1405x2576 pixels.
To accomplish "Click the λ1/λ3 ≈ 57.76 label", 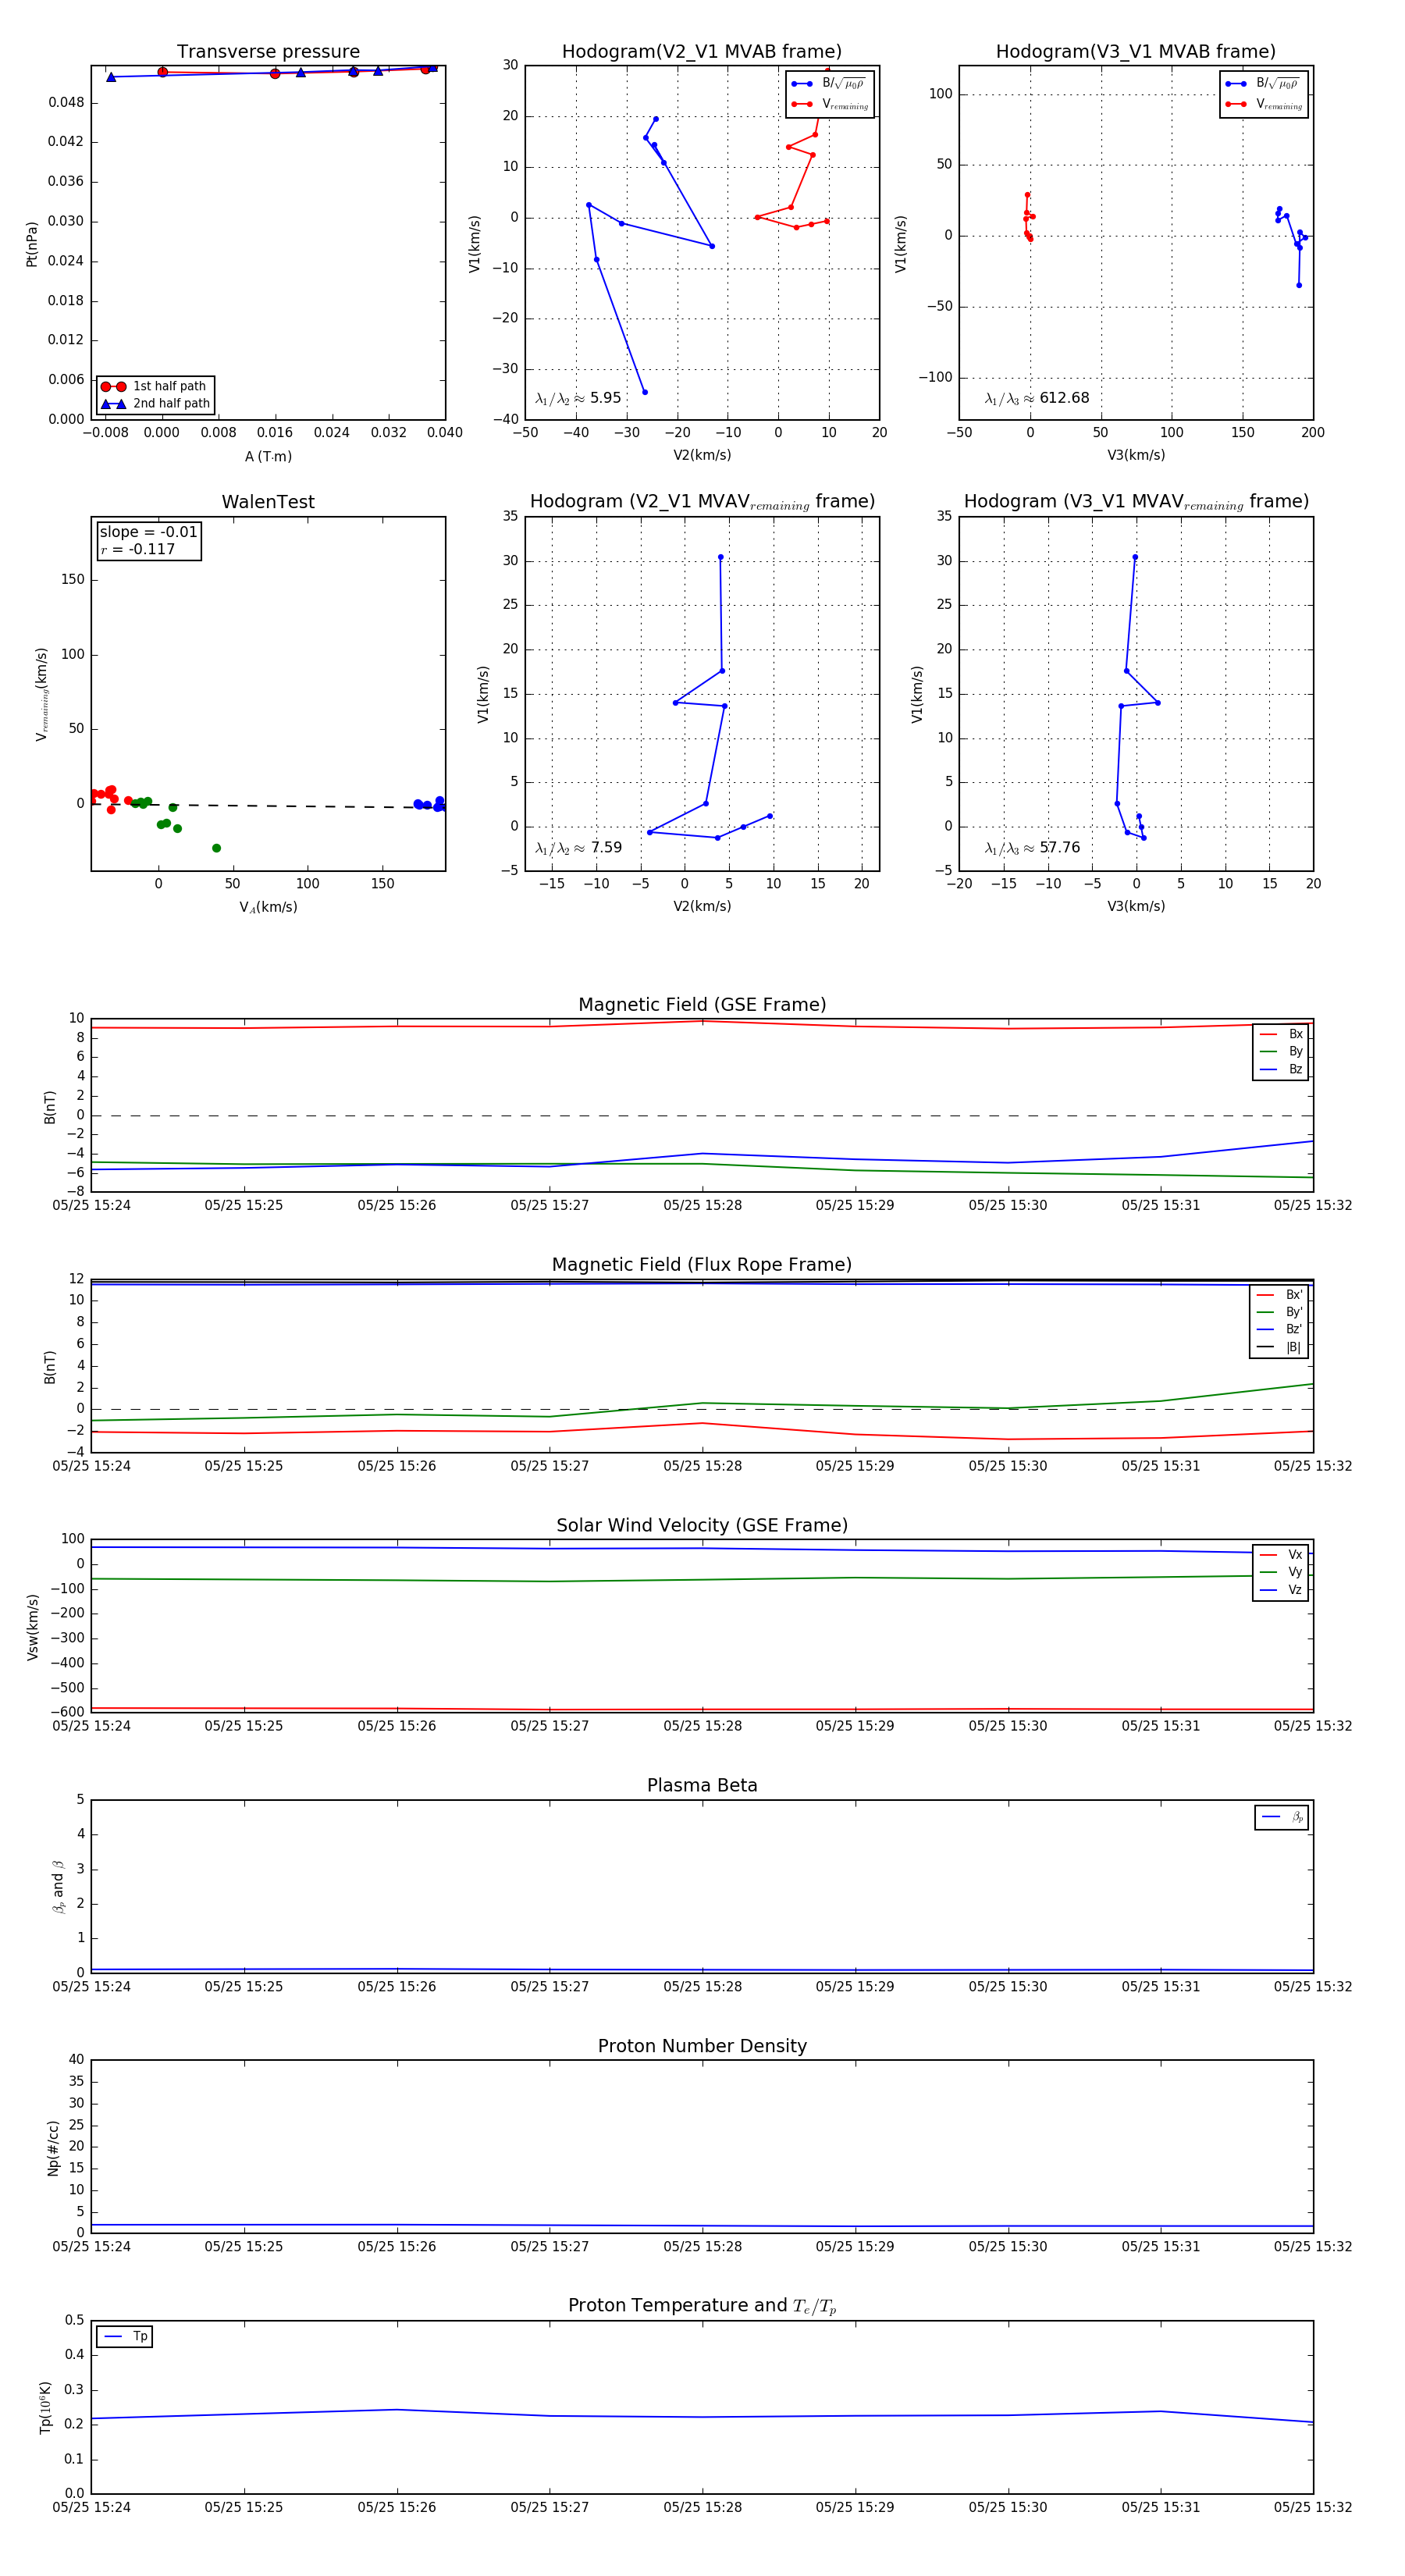I will [x=1032, y=848].
